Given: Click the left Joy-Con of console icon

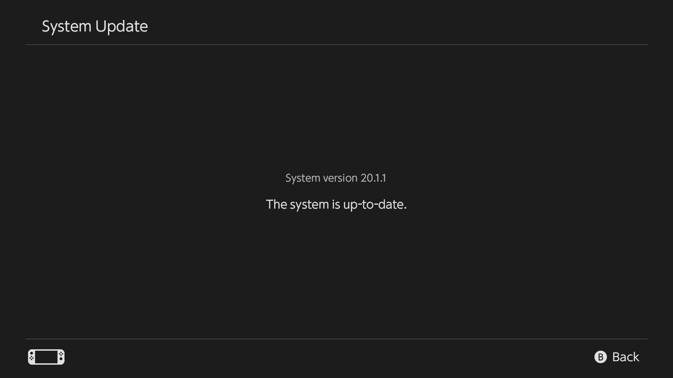Looking at the screenshot, I should tap(32, 357).
